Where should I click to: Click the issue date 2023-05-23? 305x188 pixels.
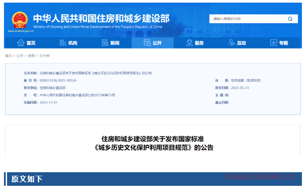tap(240, 88)
